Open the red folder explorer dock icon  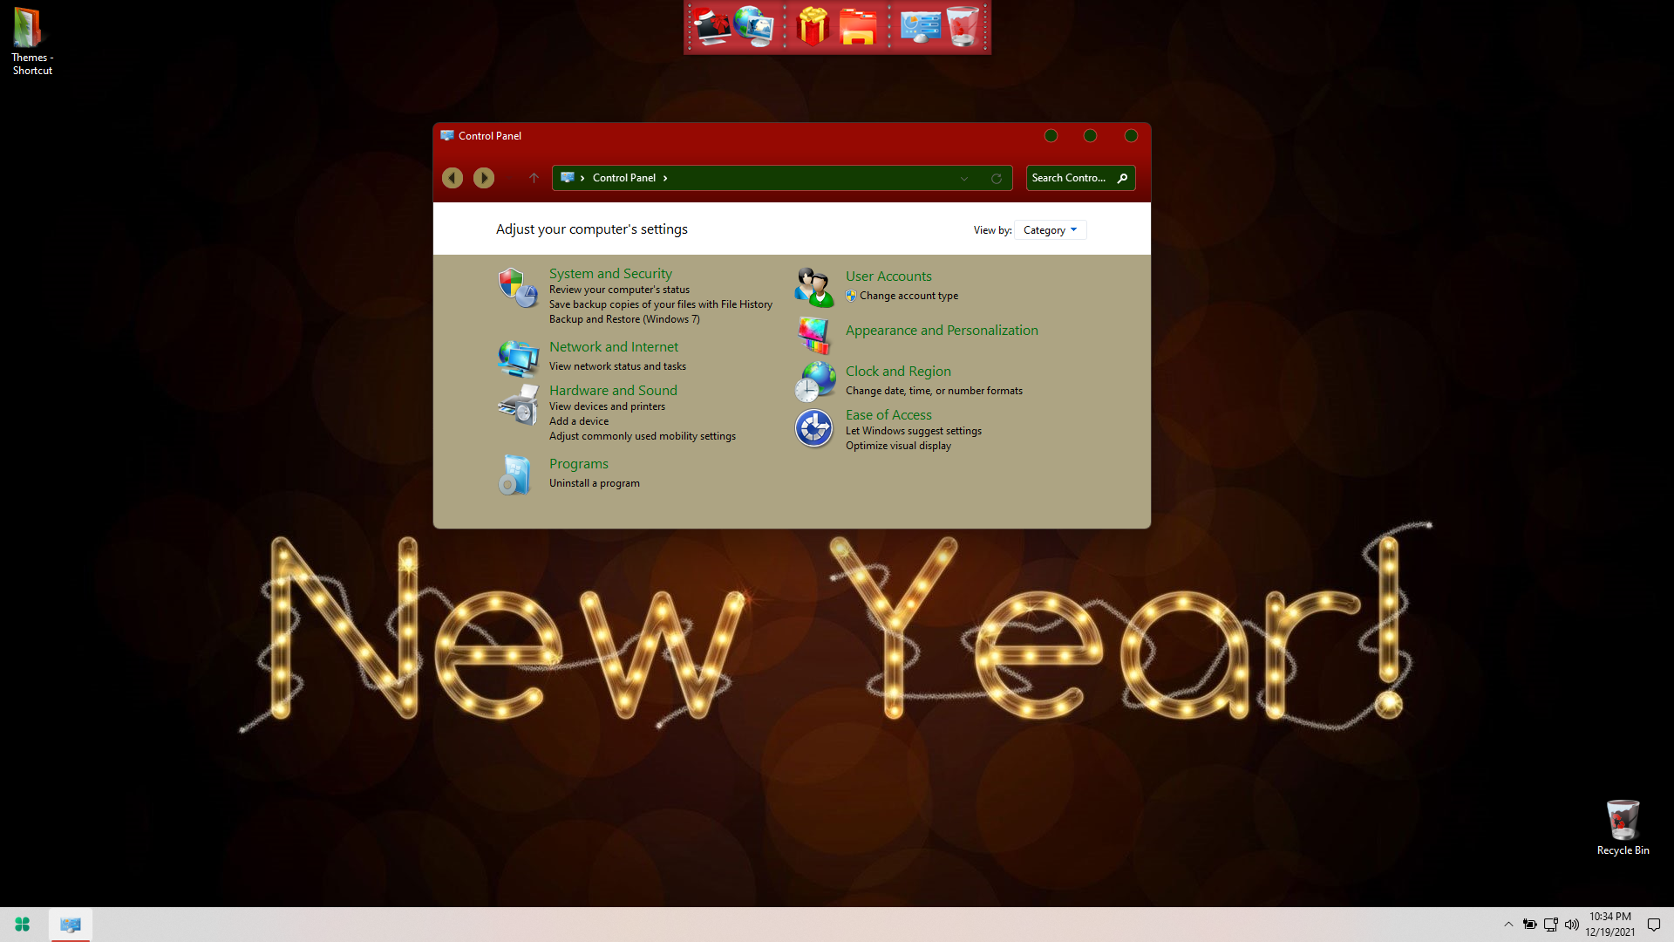coord(858,27)
